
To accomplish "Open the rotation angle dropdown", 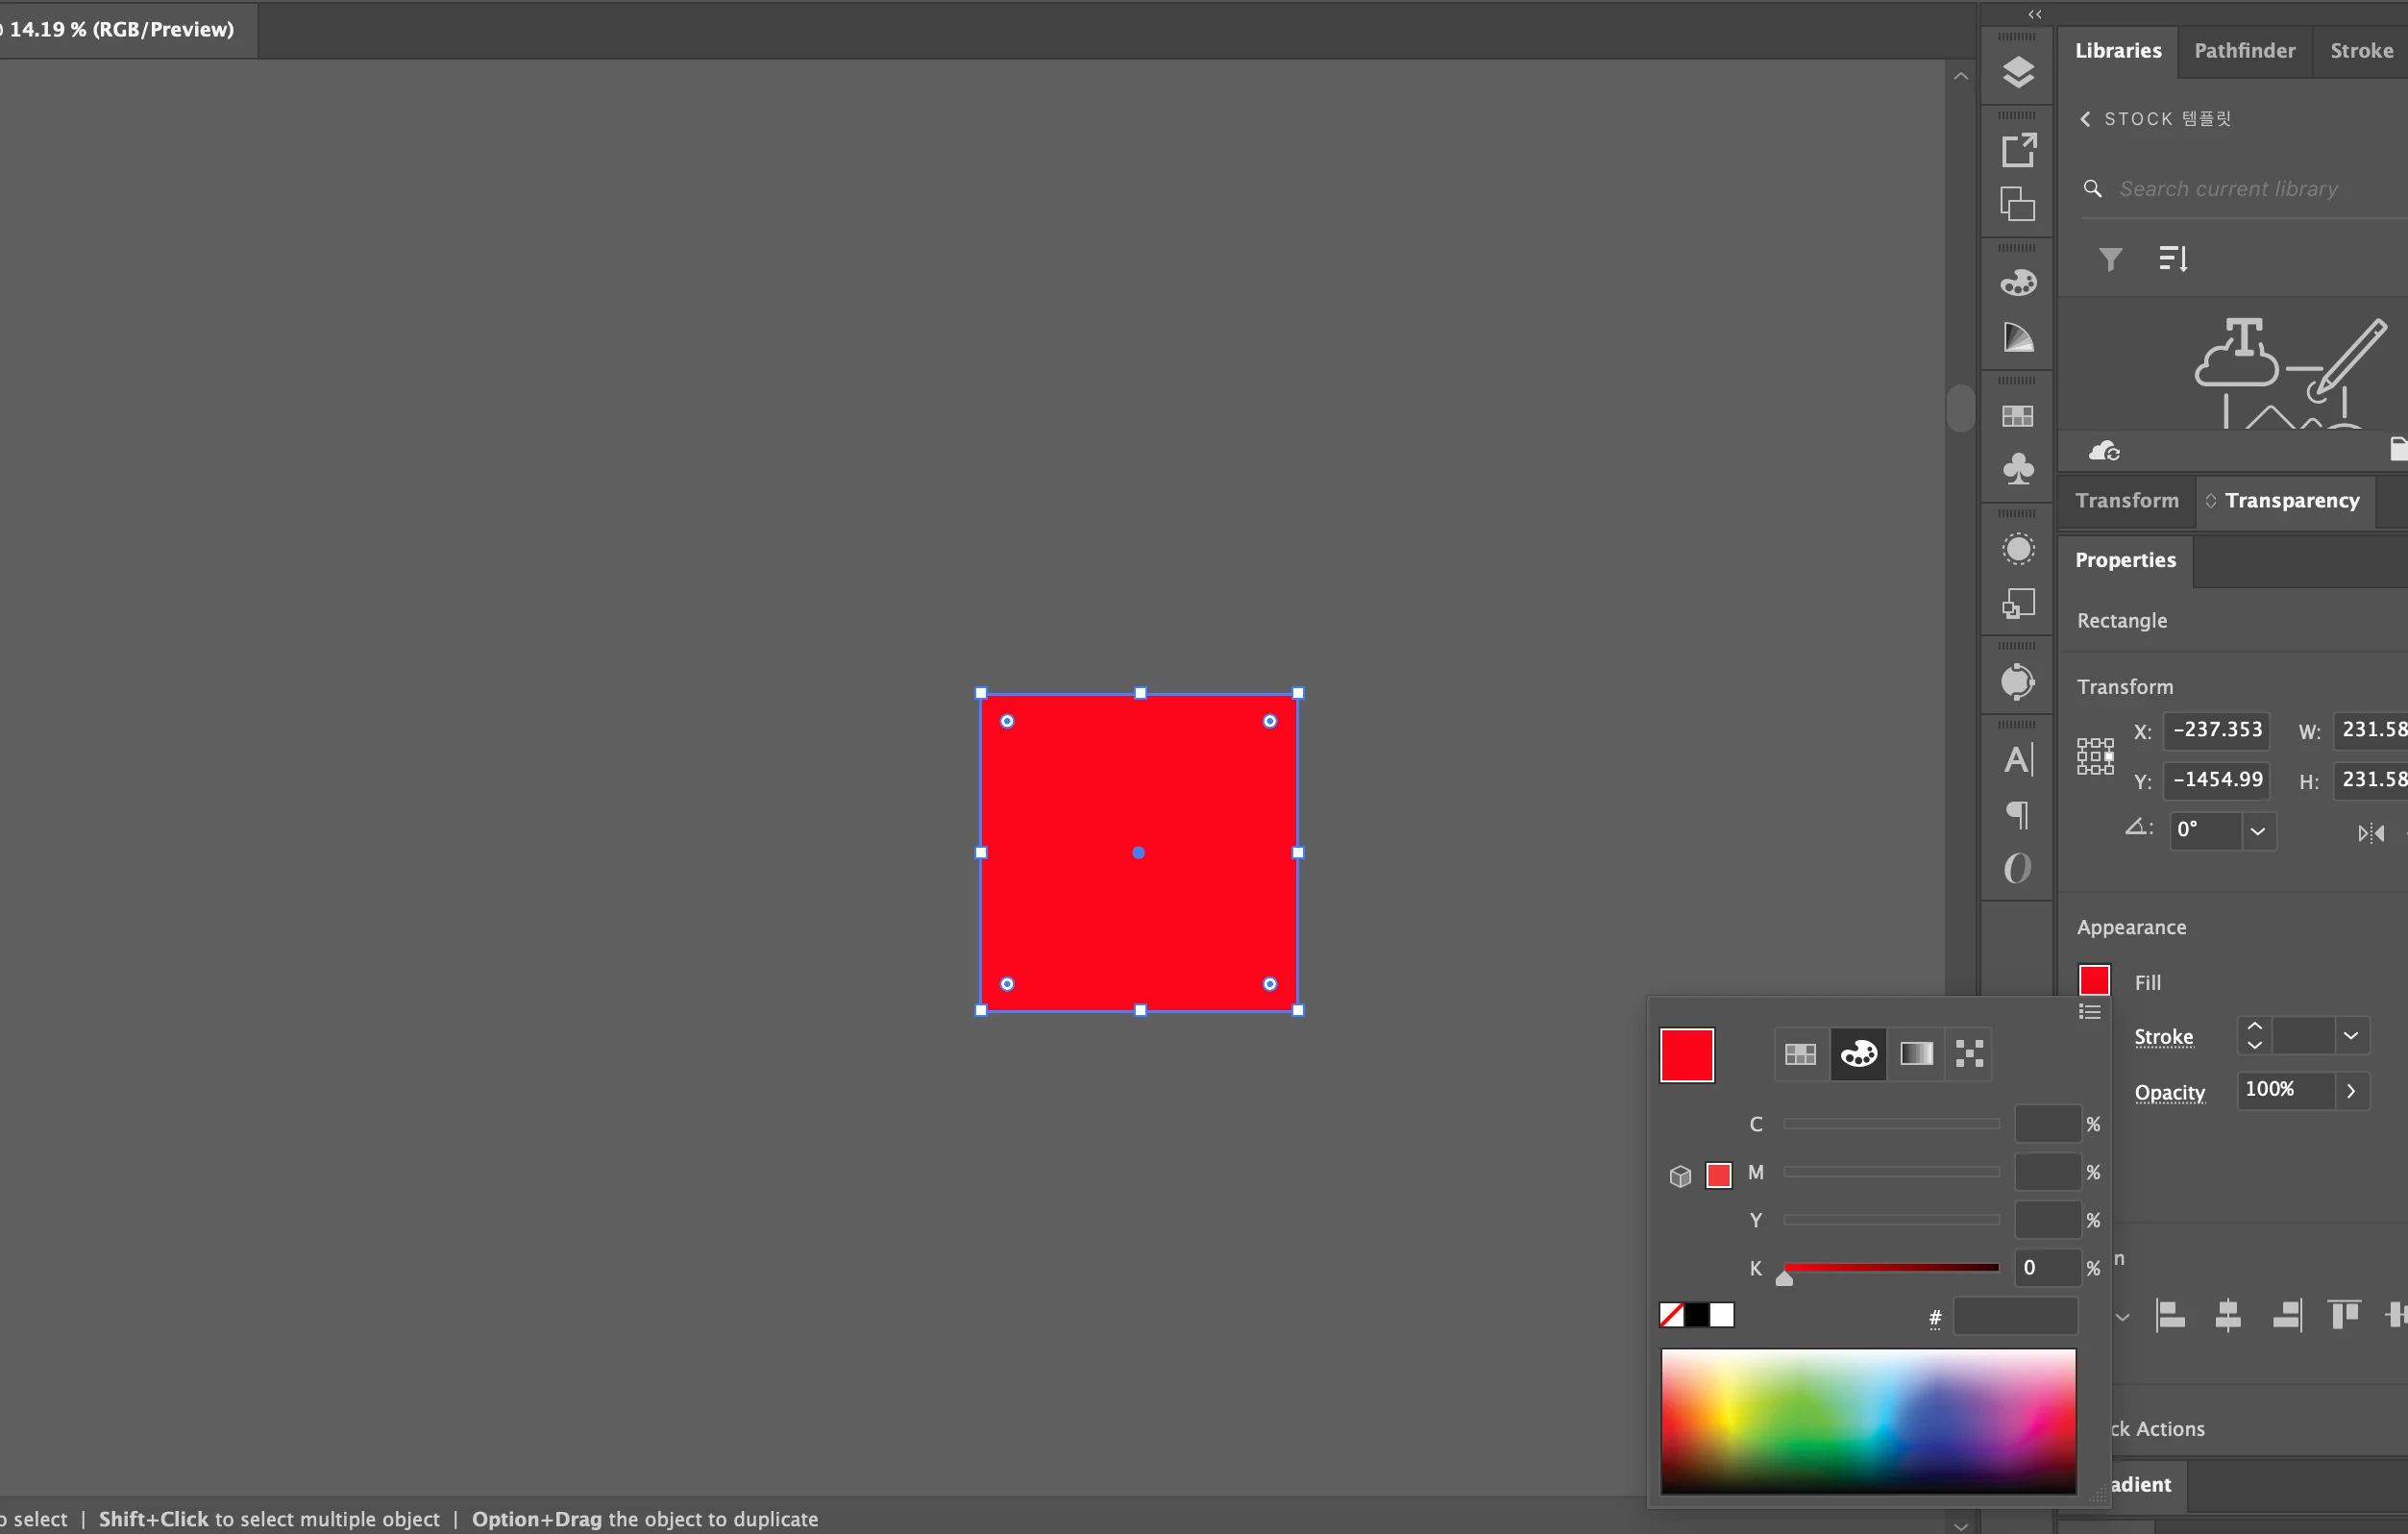I will (x=2257, y=832).
